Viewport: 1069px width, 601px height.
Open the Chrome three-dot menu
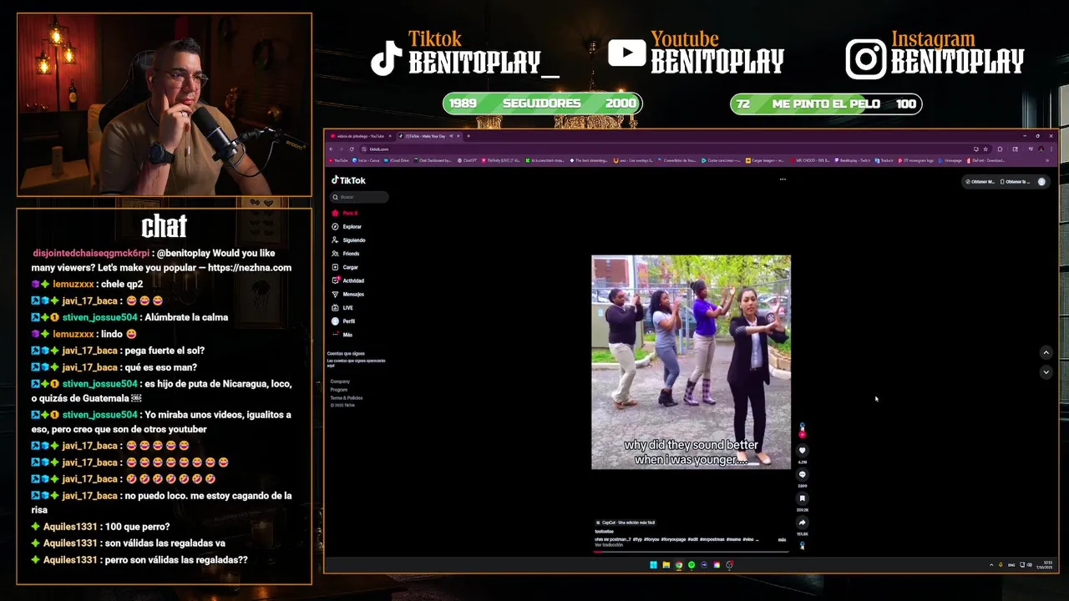pos(1051,149)
